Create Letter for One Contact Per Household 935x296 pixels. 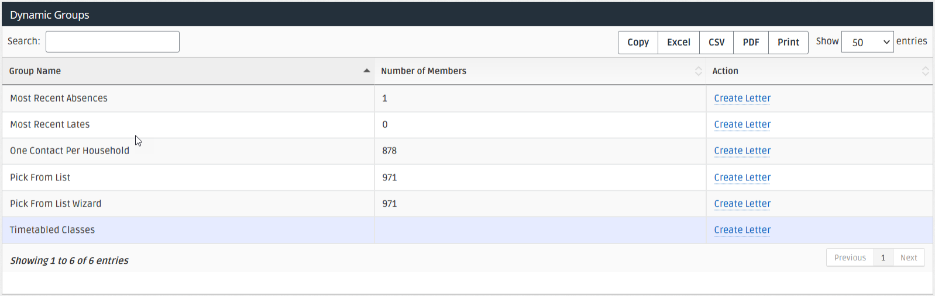click(742, 151)
